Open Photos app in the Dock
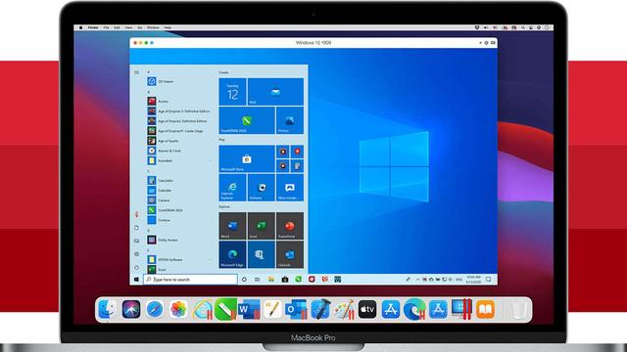 [x=178, y=309]
